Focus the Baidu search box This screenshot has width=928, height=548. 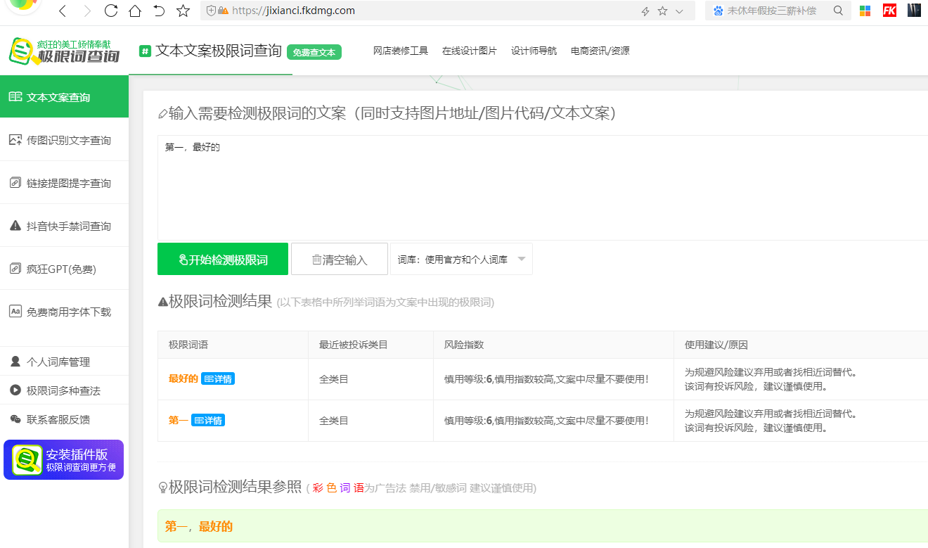[x=771, y=11]
